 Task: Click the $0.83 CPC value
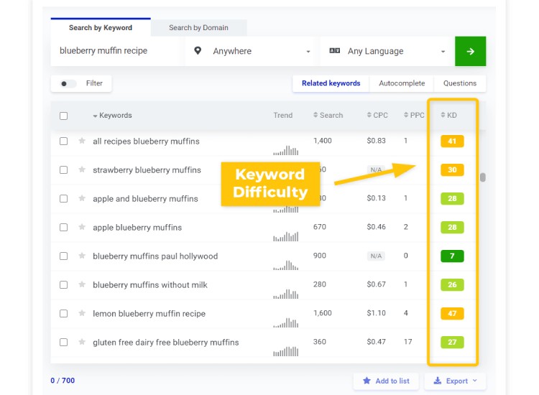click(376, 141)
